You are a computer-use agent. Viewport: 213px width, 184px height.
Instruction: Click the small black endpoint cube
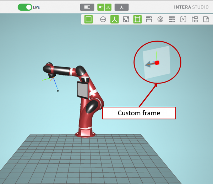pos(58,91)
